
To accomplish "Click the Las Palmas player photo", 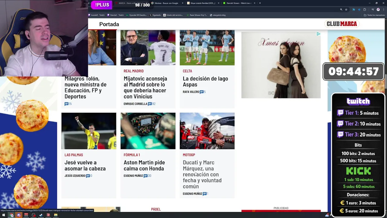I will coord(89,131).
